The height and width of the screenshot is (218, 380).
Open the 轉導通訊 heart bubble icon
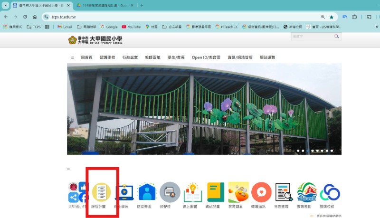pos(261,192)
